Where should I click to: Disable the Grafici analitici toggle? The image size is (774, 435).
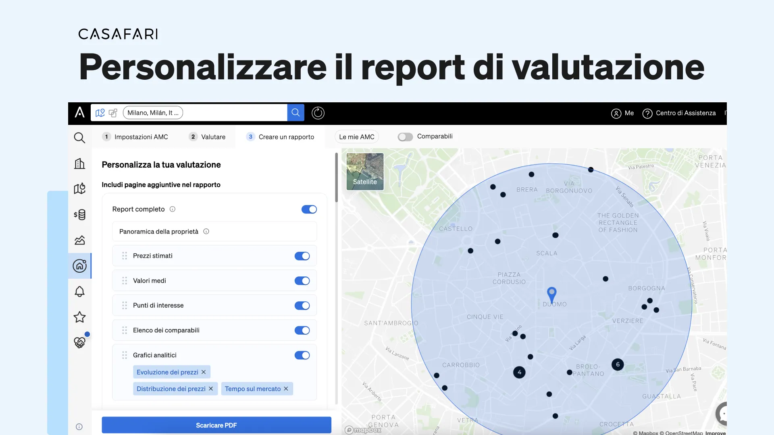[x=302, y=355]
